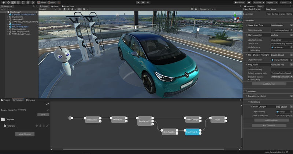Rename Charging chapter pencil icon
Image resolution: width=293 pixels, height=154 pixels.
[47, 126]
